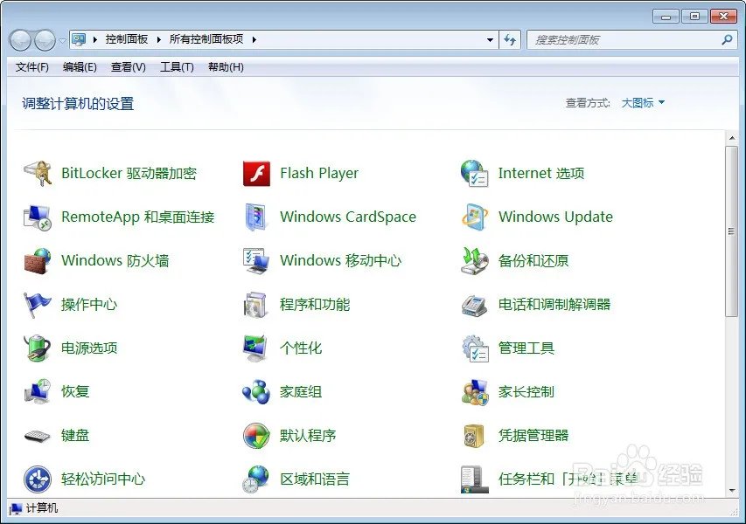This screenshot has width=746, height=524.
Task: Expand the address bar history dropdown
Action: 492,39
